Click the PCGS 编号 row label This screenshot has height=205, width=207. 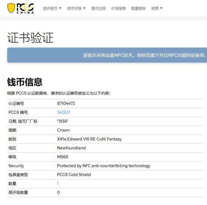pyautogui.click(x=18, y=112)
